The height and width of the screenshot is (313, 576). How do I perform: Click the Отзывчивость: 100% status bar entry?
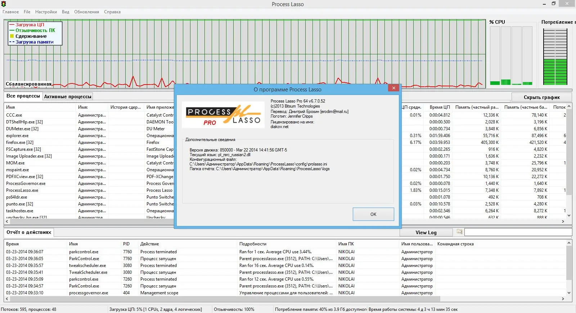(234, 309)
